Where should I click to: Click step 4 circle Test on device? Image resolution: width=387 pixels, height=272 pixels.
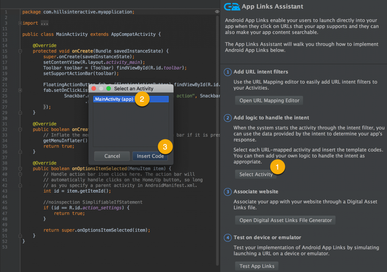pos(228,238)
